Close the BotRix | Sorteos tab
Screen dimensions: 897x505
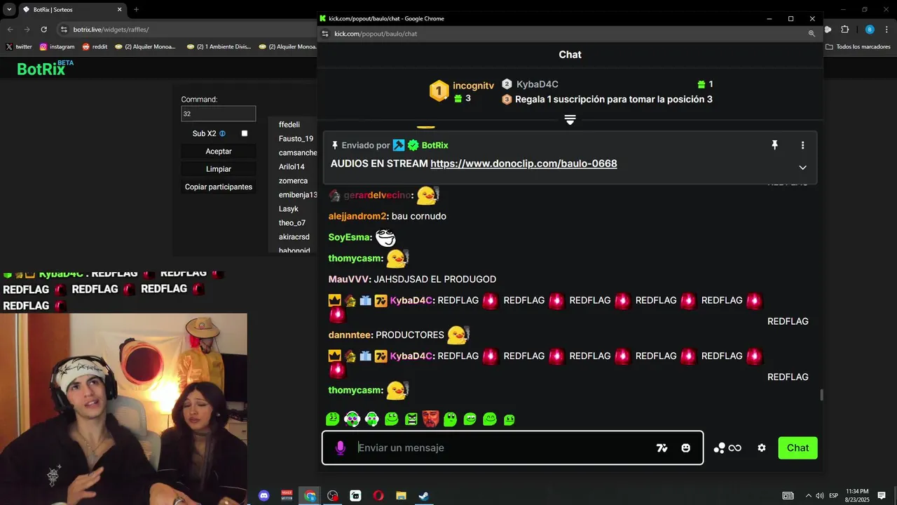point(119,10)
